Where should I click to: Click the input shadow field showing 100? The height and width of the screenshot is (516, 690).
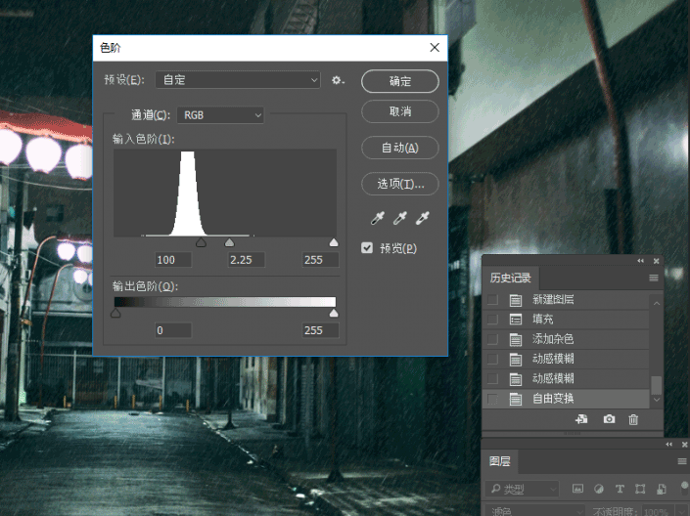(173, 260)
